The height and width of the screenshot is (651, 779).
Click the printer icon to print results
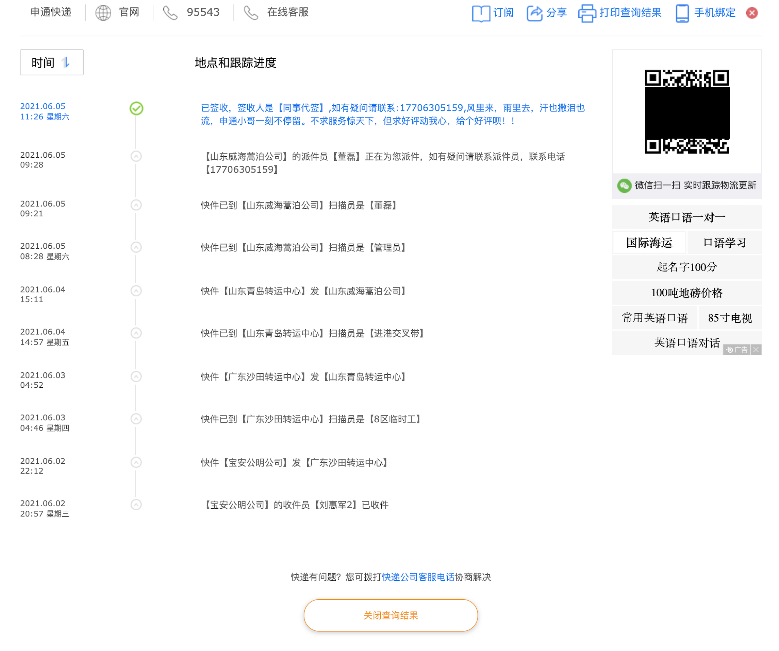coord(587,13)
